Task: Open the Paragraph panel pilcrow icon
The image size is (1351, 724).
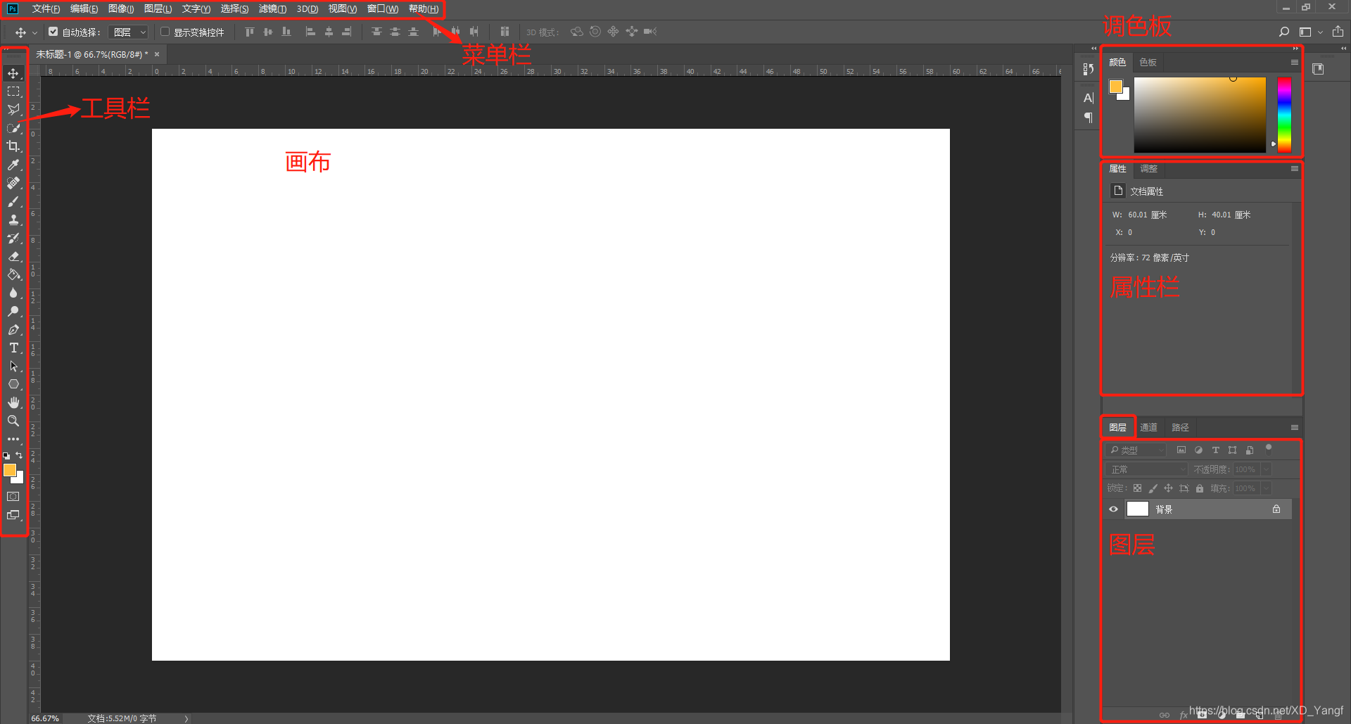Action: tap(1089, 118)
